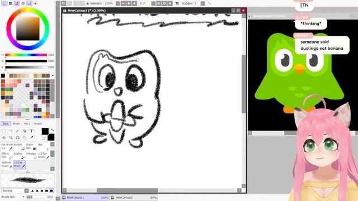This screenshot has height=201, width=358.
Task: Select the Hand pan tool
Action: click(x=25, y=138)
